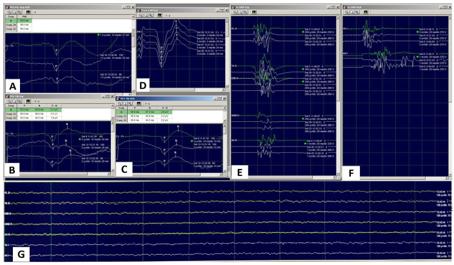Click AH D channel label in bottom EMG strip
The image size is (454, 265).
(x=7, y=234)
